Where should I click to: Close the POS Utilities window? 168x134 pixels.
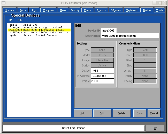(164, 3)
